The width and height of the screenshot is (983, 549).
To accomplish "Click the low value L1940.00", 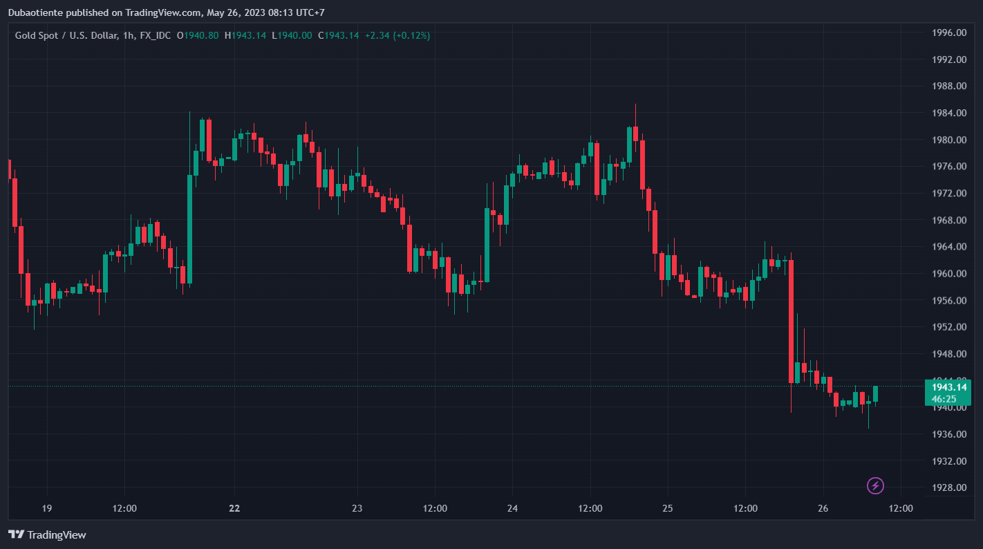I will click(x=292, y=35).
